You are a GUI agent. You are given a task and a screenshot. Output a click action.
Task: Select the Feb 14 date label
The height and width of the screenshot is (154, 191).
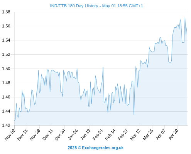pos(110,135)
